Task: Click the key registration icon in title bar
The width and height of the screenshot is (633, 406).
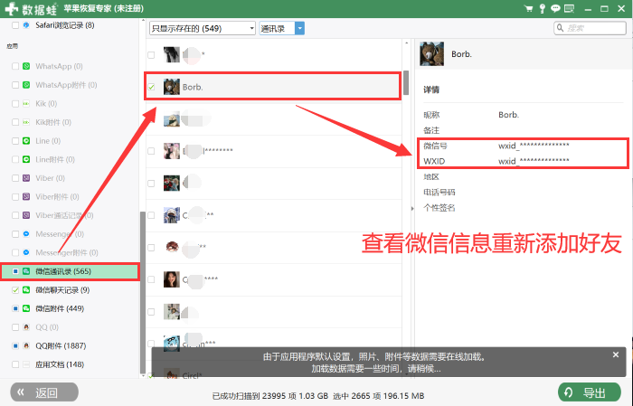Action: pos(543,8)
